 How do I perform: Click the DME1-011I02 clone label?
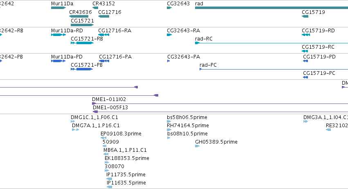point(109,99)
